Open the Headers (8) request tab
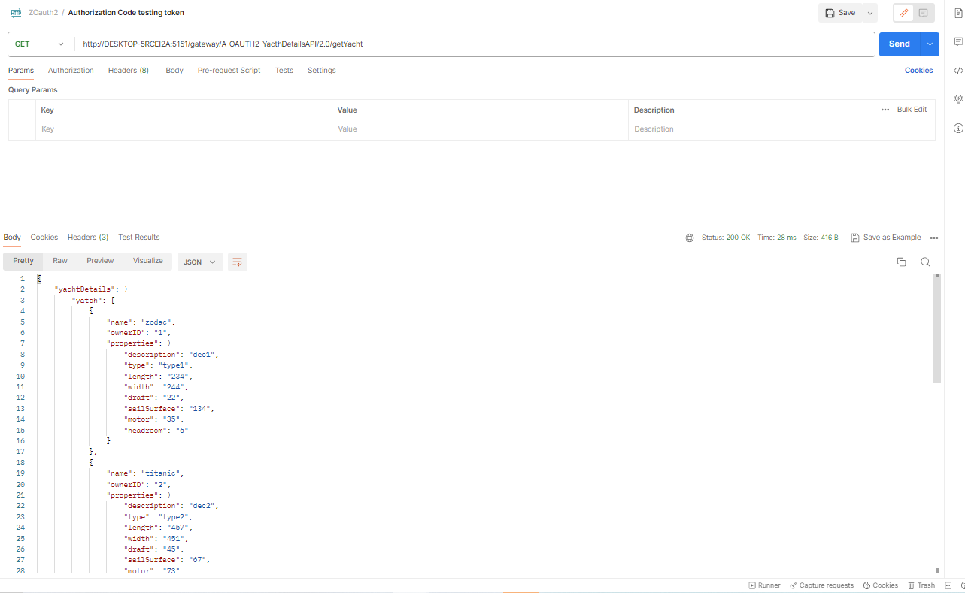The image size is (965, 593). 129,71
